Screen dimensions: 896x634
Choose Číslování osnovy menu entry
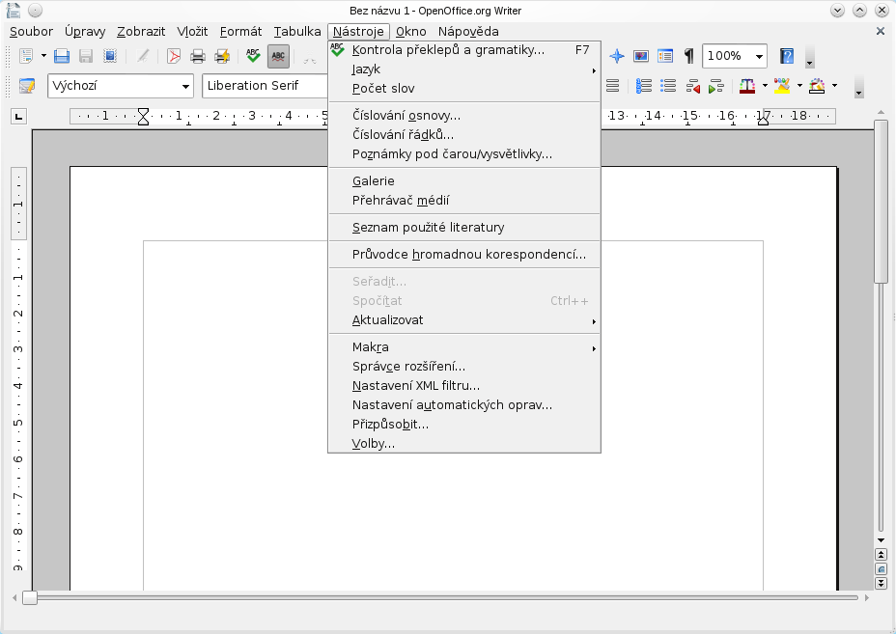coord(464,116)
